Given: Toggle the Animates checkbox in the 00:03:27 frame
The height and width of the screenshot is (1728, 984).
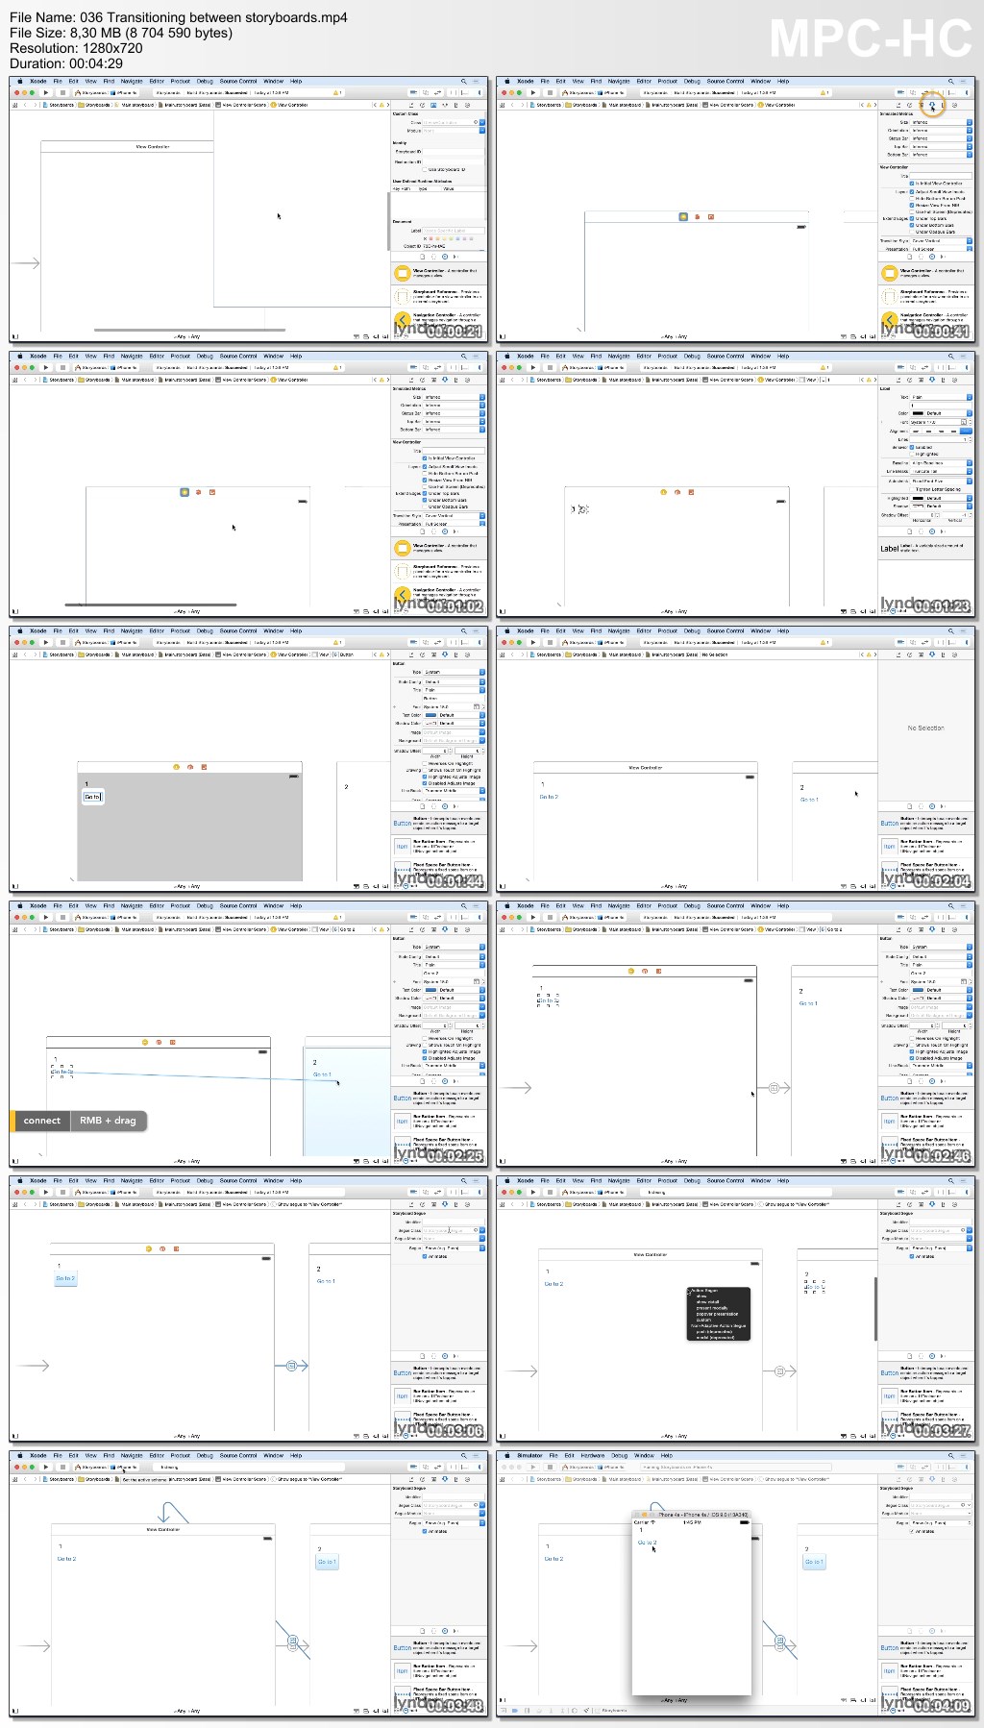Looking at the screenshot, I should coord(912,1256).
